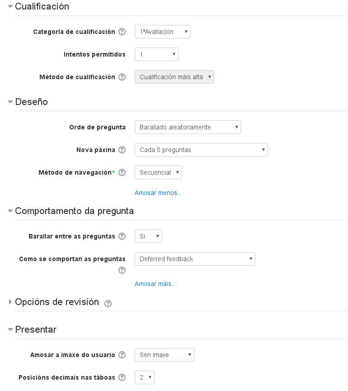Open the Sen imaxe dropdown

(164, 355)
